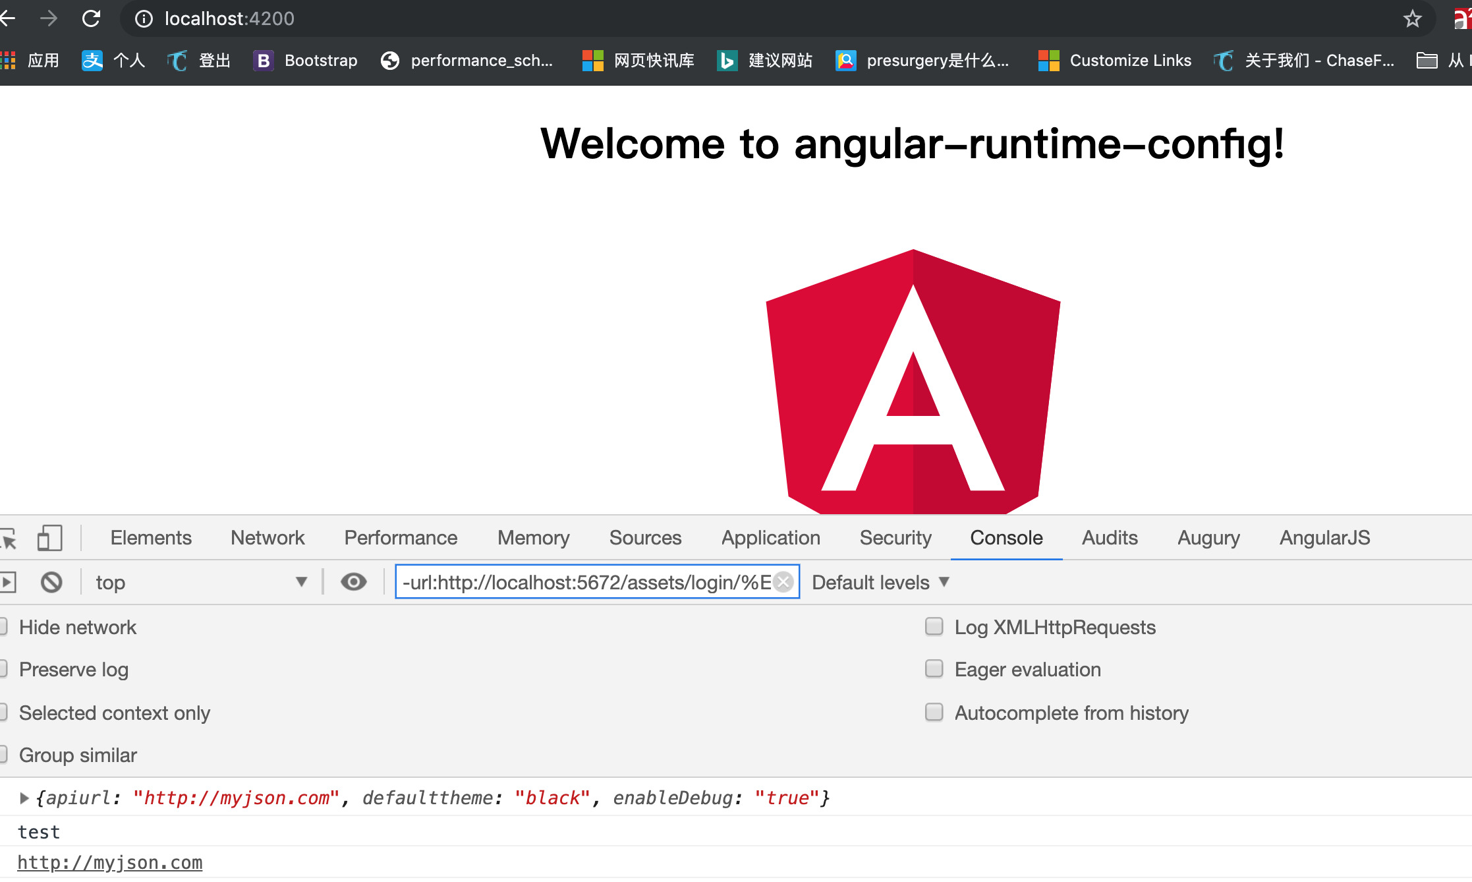The width and height of the screenshot is (1472, 882).
Task: Clear the console with the ban icon
Action: point(51,582)
